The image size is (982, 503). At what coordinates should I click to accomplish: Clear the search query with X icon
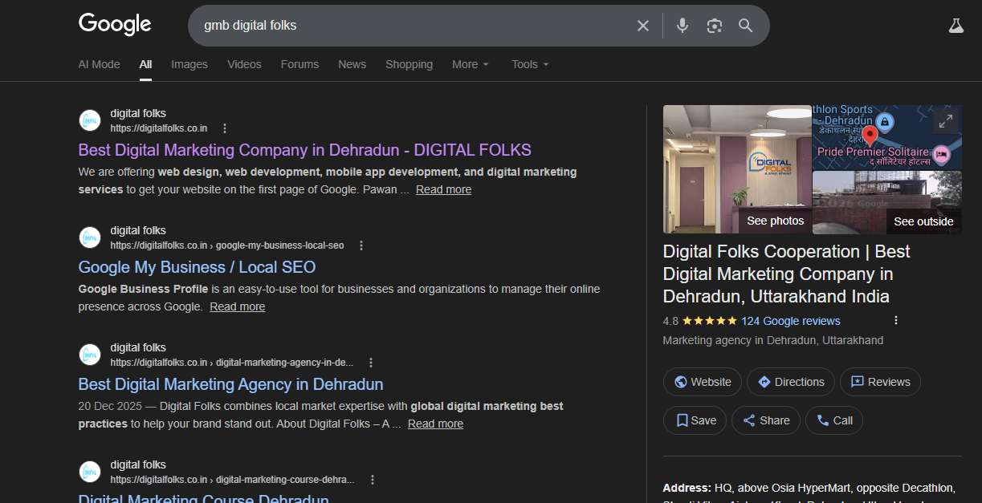point(642,26)
